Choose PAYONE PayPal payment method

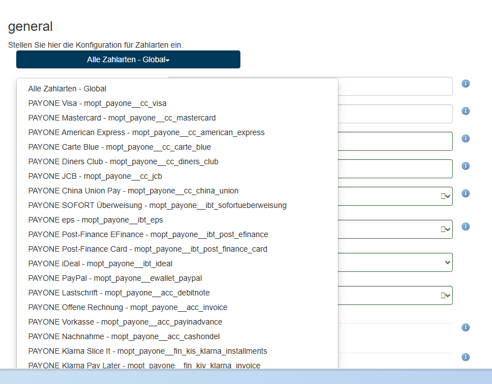115,278
